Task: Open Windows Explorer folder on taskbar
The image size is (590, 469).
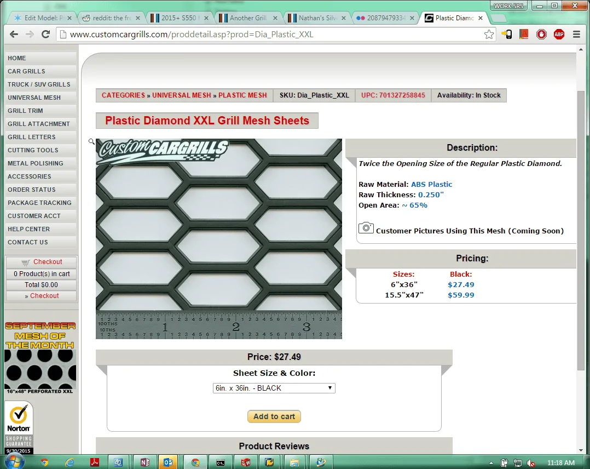Action: click(x=294, y=462)
